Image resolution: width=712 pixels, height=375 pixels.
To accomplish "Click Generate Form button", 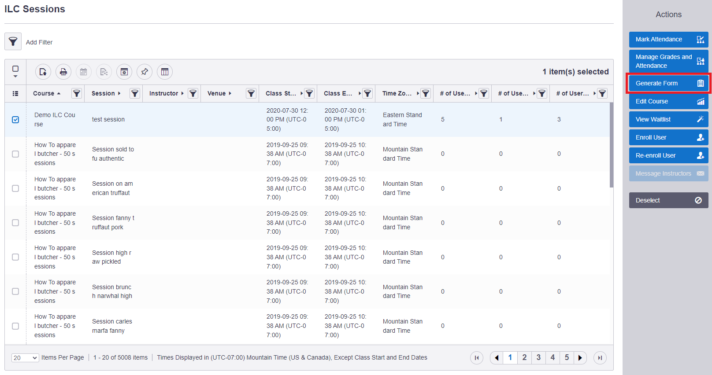I will (x=668, y=84).
